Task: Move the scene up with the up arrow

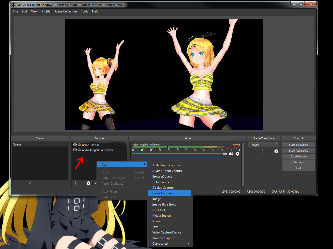Action: [31, 183]
